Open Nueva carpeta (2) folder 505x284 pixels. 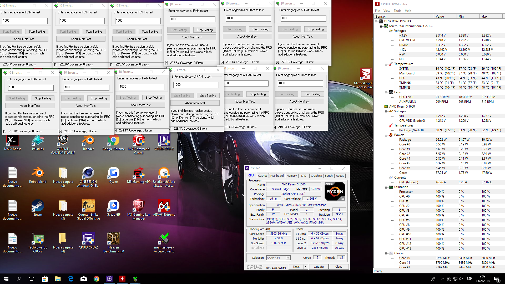tap(63, 177)
